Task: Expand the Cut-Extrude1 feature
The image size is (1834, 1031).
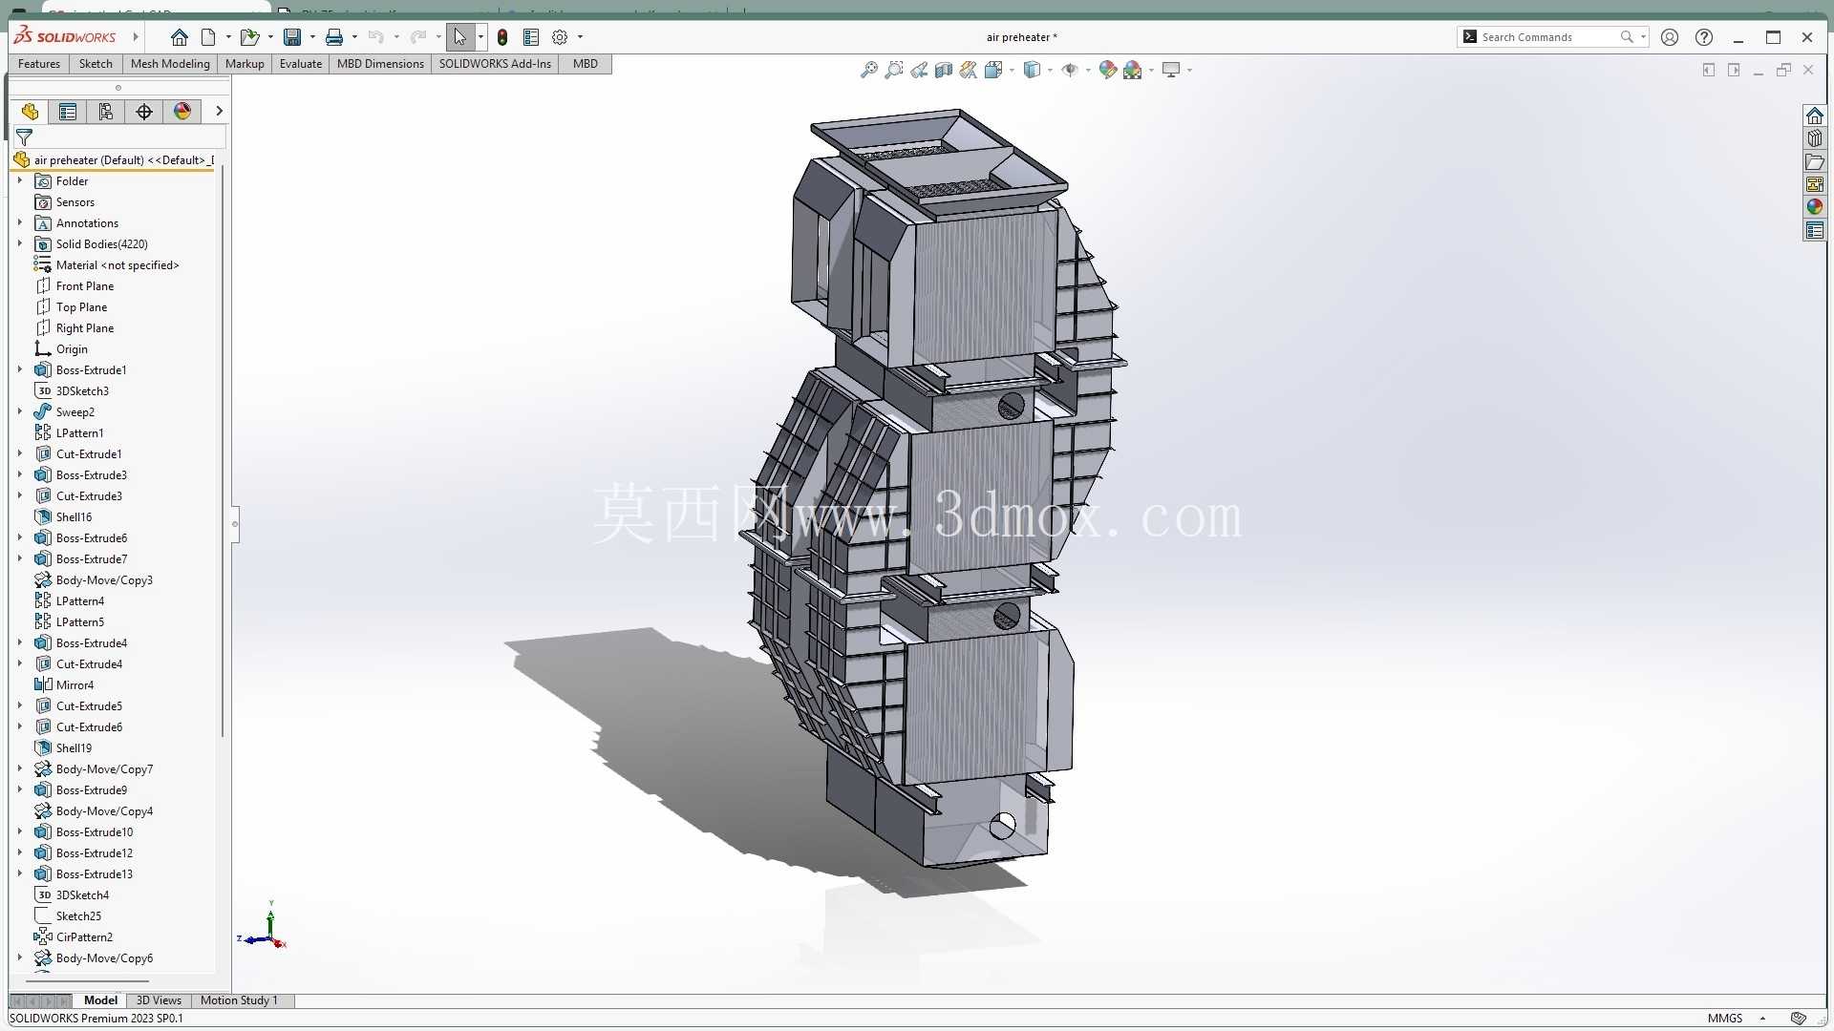Action: 19,453
